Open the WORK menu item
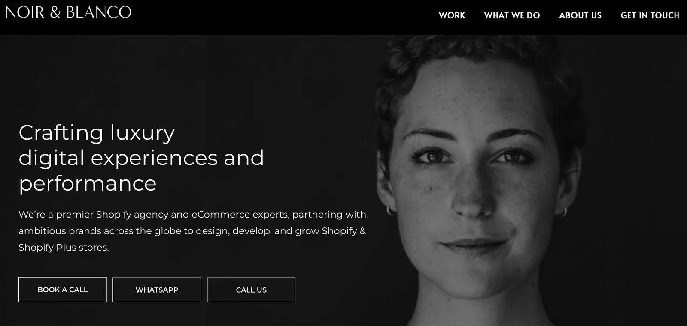Image resolution: width=687 pixels, height=326 pixels. coord(452,15)
